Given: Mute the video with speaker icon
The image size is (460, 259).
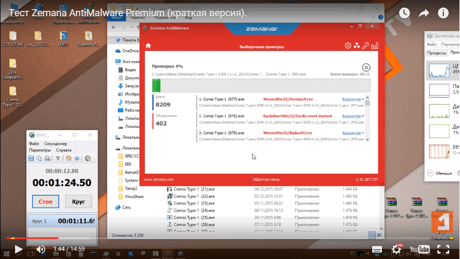Looking at the screenshot, I should 41,249.
